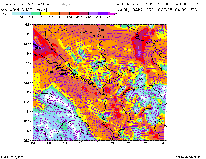Click the 17E longitude label
Screen dimensions: 206x159
pyautogui.click(x=65, y=143)
